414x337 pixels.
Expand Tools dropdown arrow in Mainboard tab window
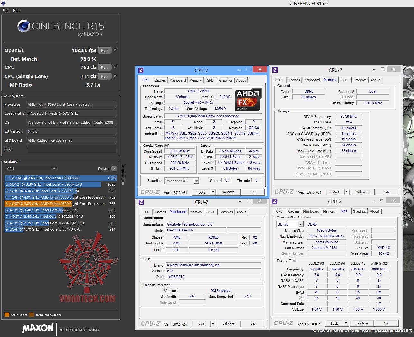click(x=213, y=324)
